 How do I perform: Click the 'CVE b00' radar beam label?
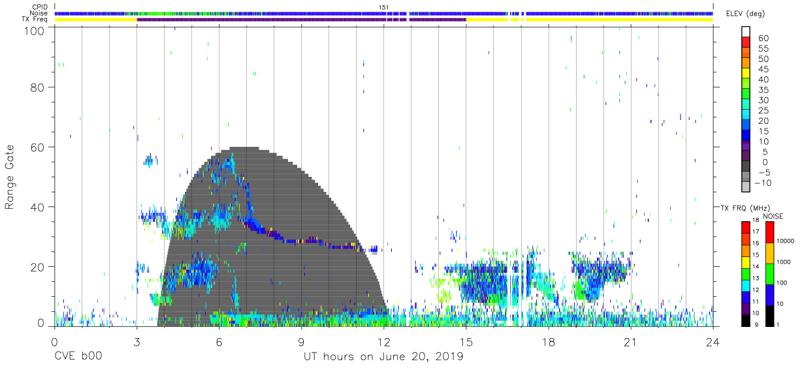[78, 356]
